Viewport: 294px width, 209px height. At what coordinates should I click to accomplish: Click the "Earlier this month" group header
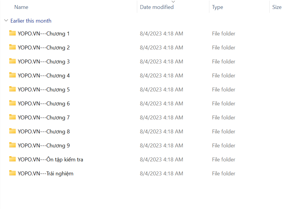point(31,21)
